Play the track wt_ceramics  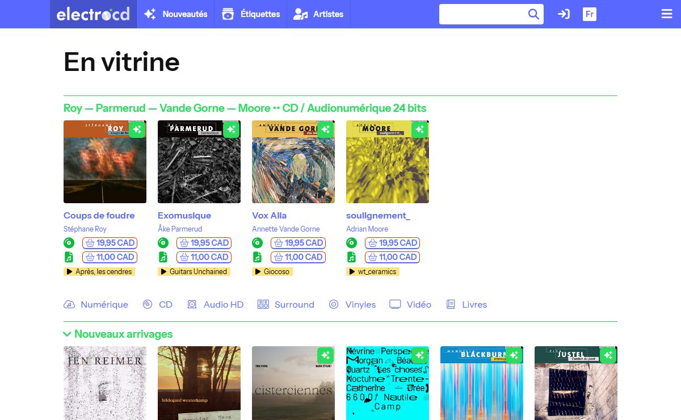pos(373,272)
